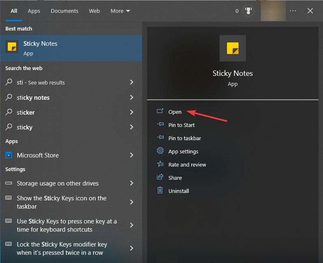Viewport: 323px width, 263px height.
Task: Click the magnifier icon beside 'sticky notes'
Action: pos(9,97)
